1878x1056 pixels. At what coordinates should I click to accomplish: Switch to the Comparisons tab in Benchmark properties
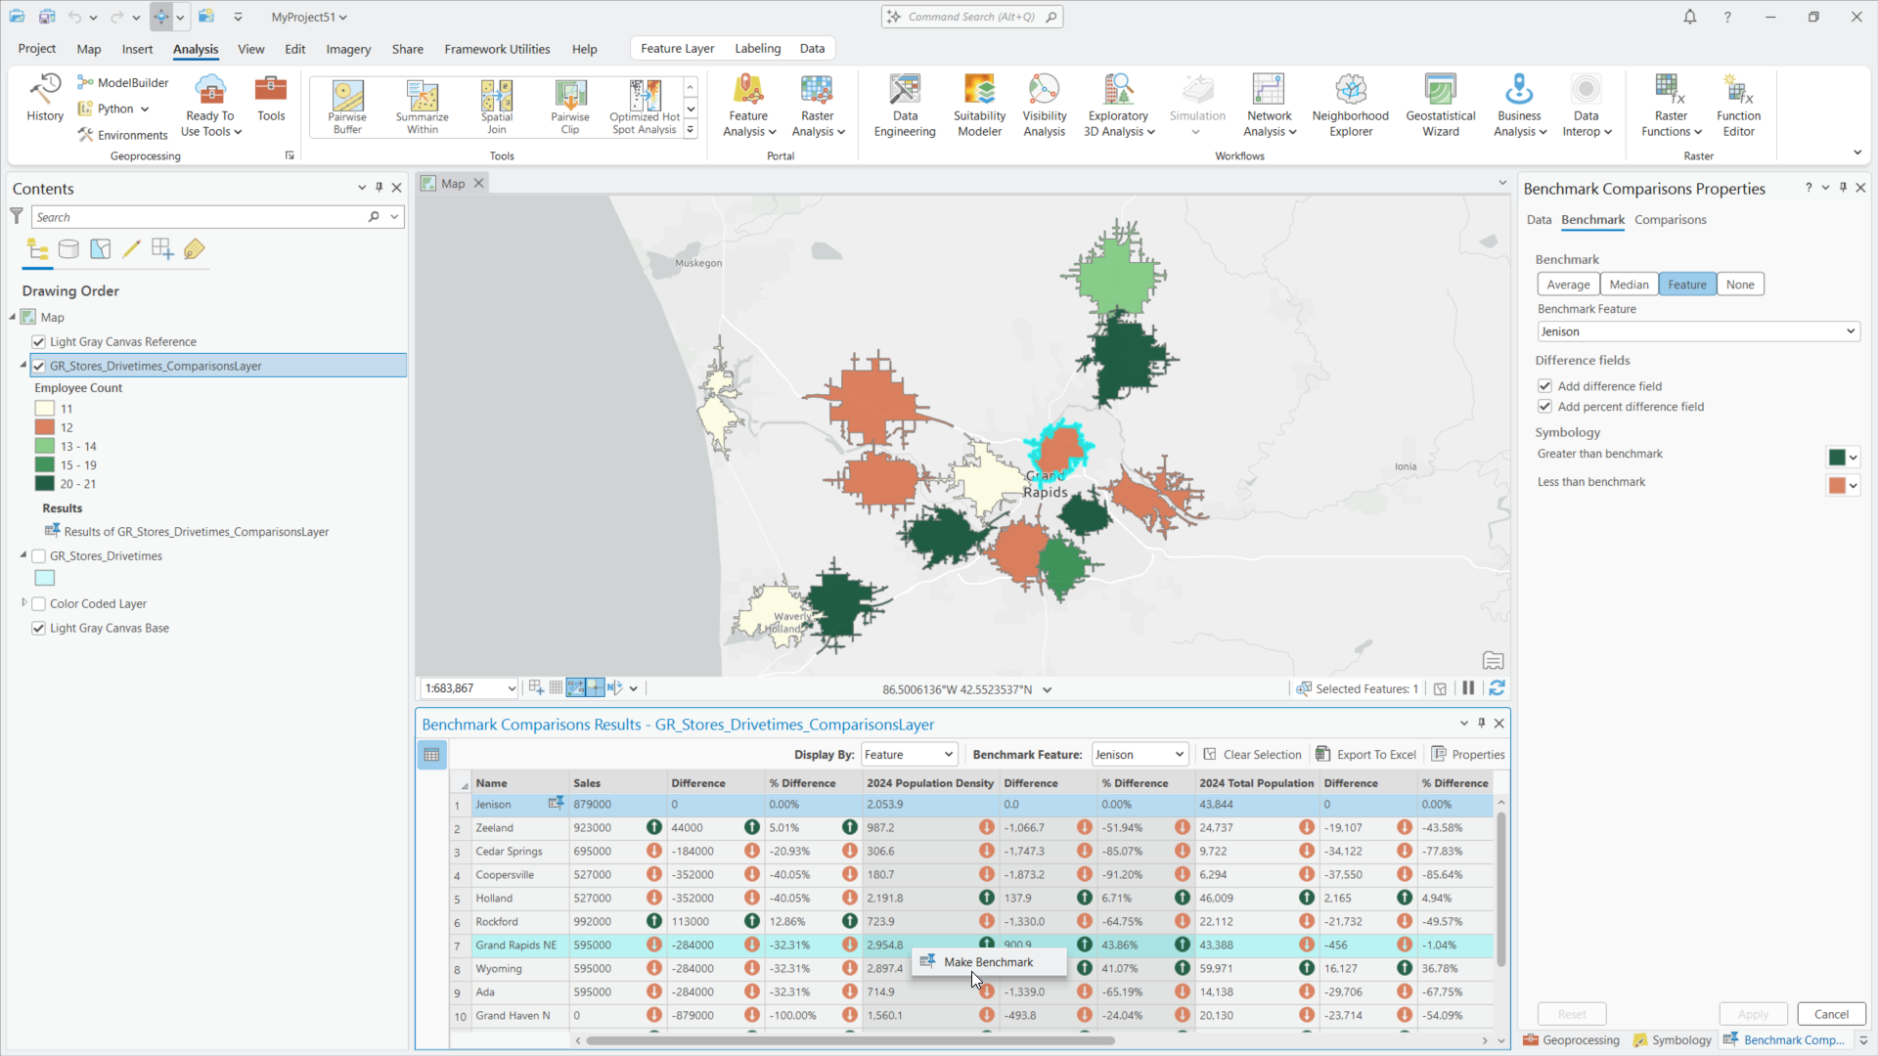coord(1670,220)
